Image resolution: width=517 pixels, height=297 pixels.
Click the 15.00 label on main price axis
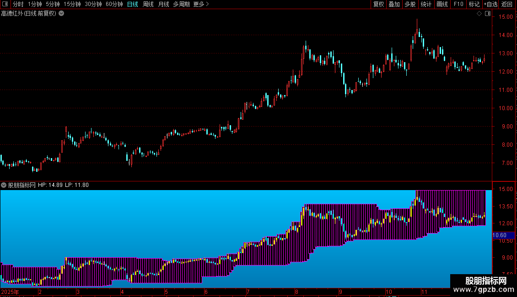[x=506, y=17]
